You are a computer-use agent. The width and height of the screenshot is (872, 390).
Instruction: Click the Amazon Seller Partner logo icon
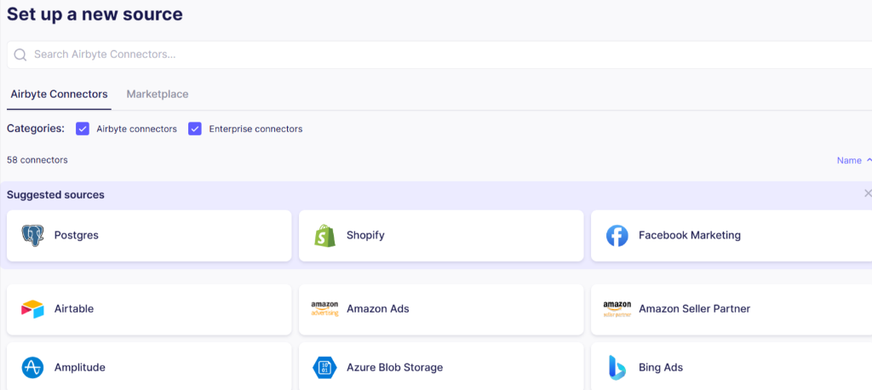point(617,309)
